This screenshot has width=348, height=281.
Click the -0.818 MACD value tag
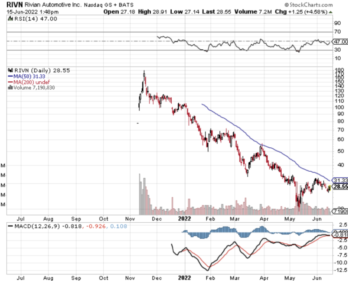pyautogui.click(x=341, y=235)
